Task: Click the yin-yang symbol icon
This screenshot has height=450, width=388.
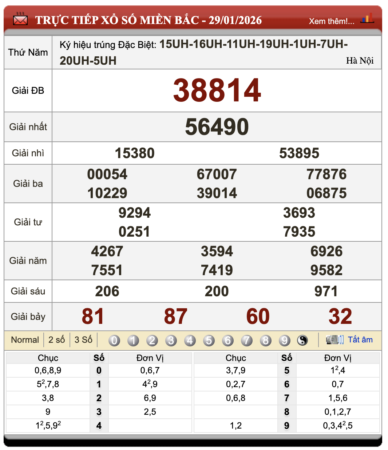Action: [x=302, y=341]
